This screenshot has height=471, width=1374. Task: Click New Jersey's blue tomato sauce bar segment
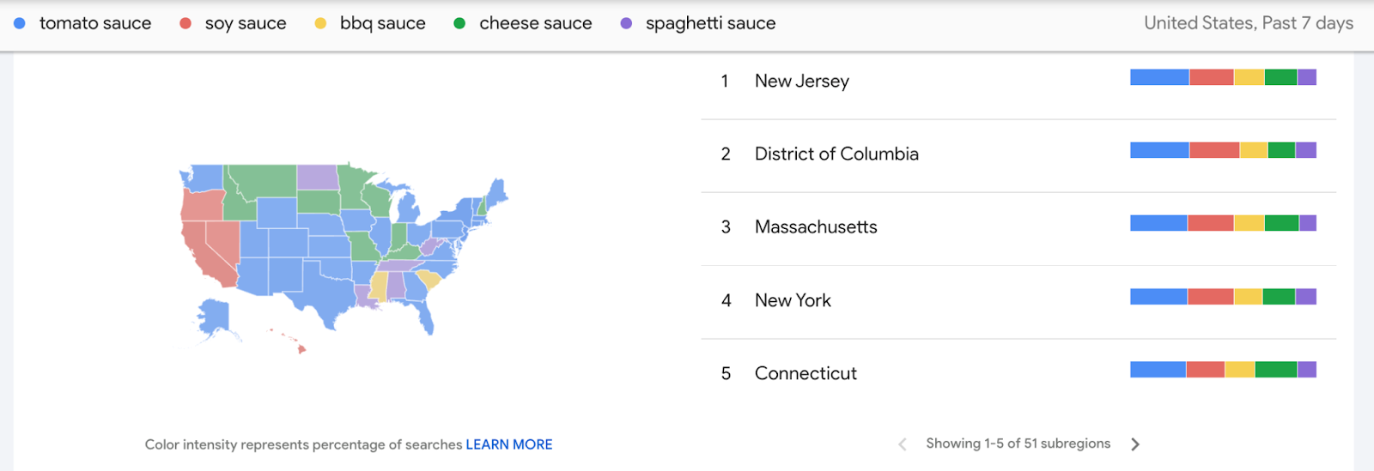1159,77
